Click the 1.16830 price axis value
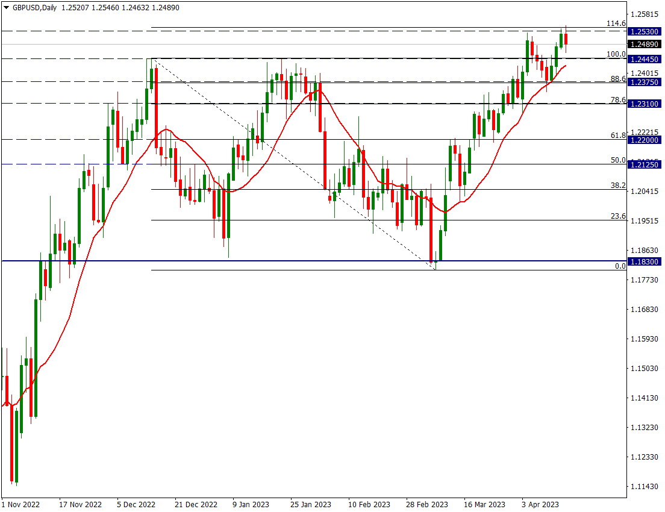The height and width of the screenshot is (512, 665). 645,309
